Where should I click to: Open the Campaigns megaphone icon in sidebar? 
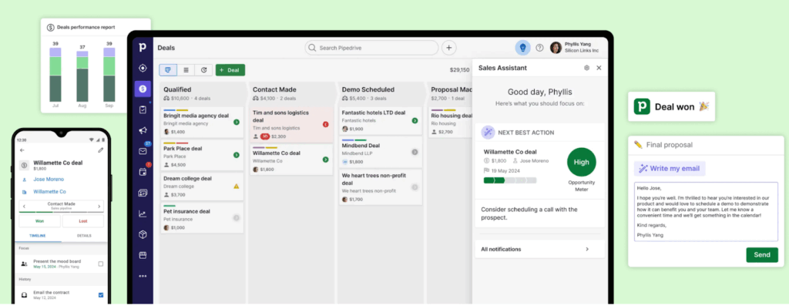143,130
